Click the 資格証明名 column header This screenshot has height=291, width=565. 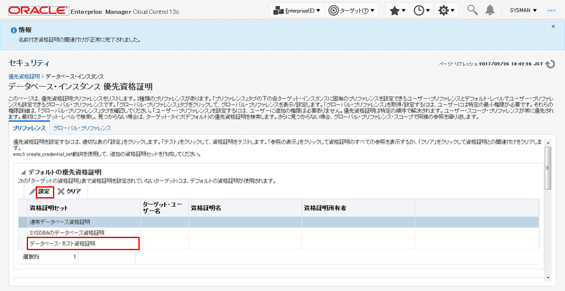(245, 207)
